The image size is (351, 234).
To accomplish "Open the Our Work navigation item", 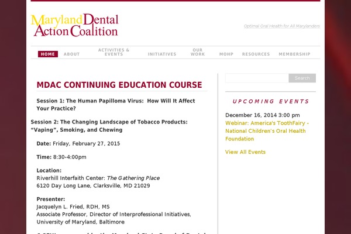I will click(198, 52).
